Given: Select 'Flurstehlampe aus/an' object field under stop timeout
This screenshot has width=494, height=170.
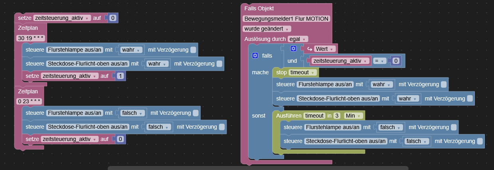Looking at the screenshot, I should point(325,85).
